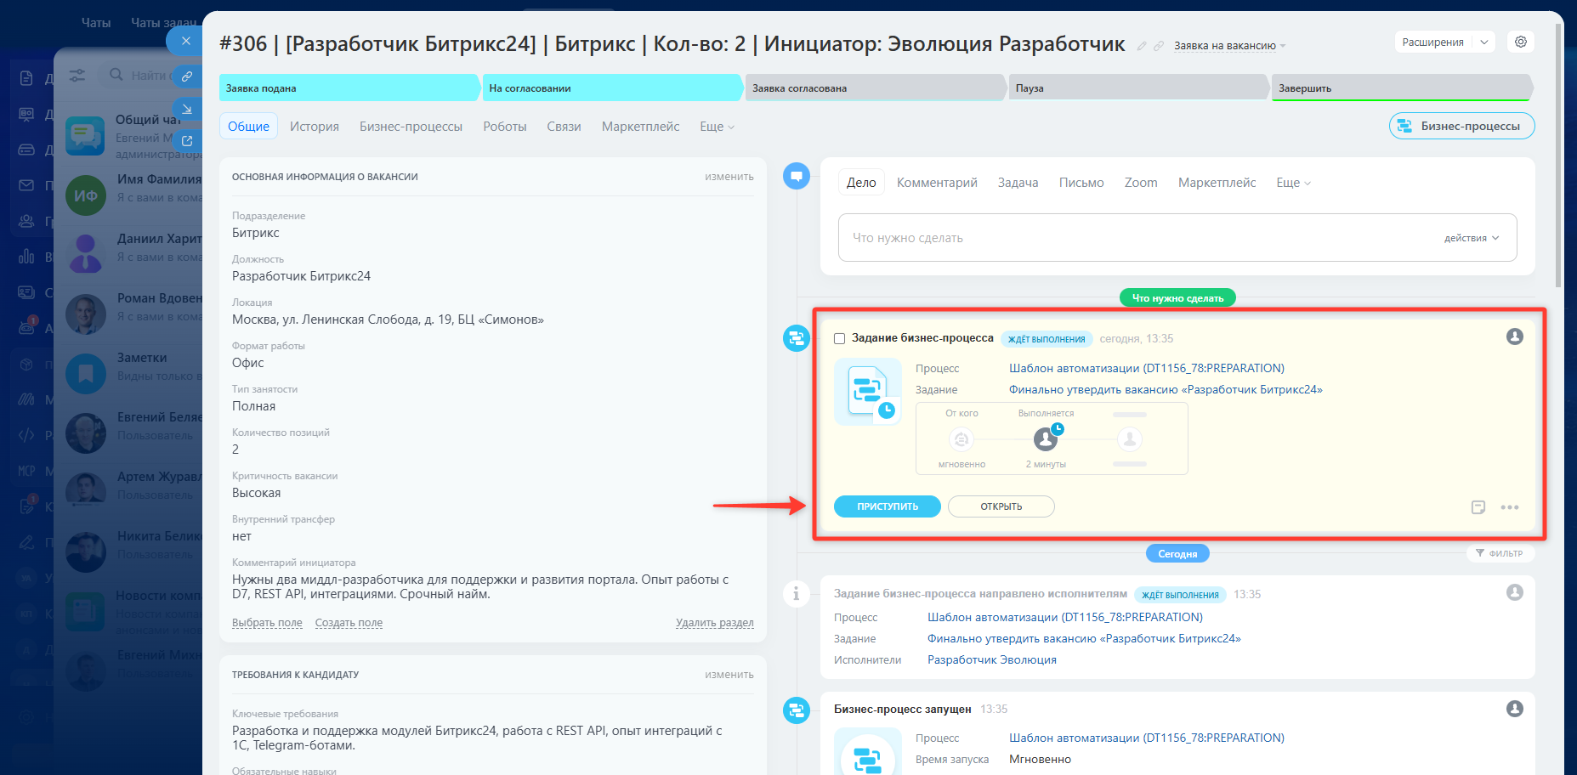Close the slider panel with X button

(x=185, y=41)
